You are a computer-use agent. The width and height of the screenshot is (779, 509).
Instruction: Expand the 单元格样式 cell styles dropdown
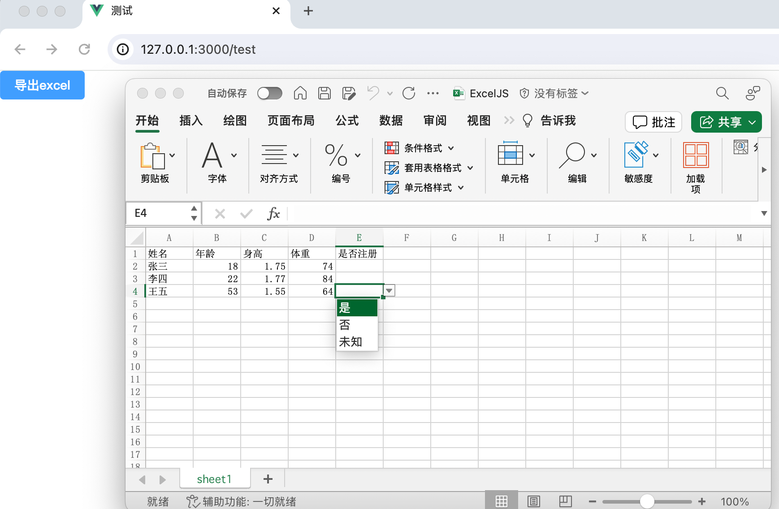(x=461, y=188)
